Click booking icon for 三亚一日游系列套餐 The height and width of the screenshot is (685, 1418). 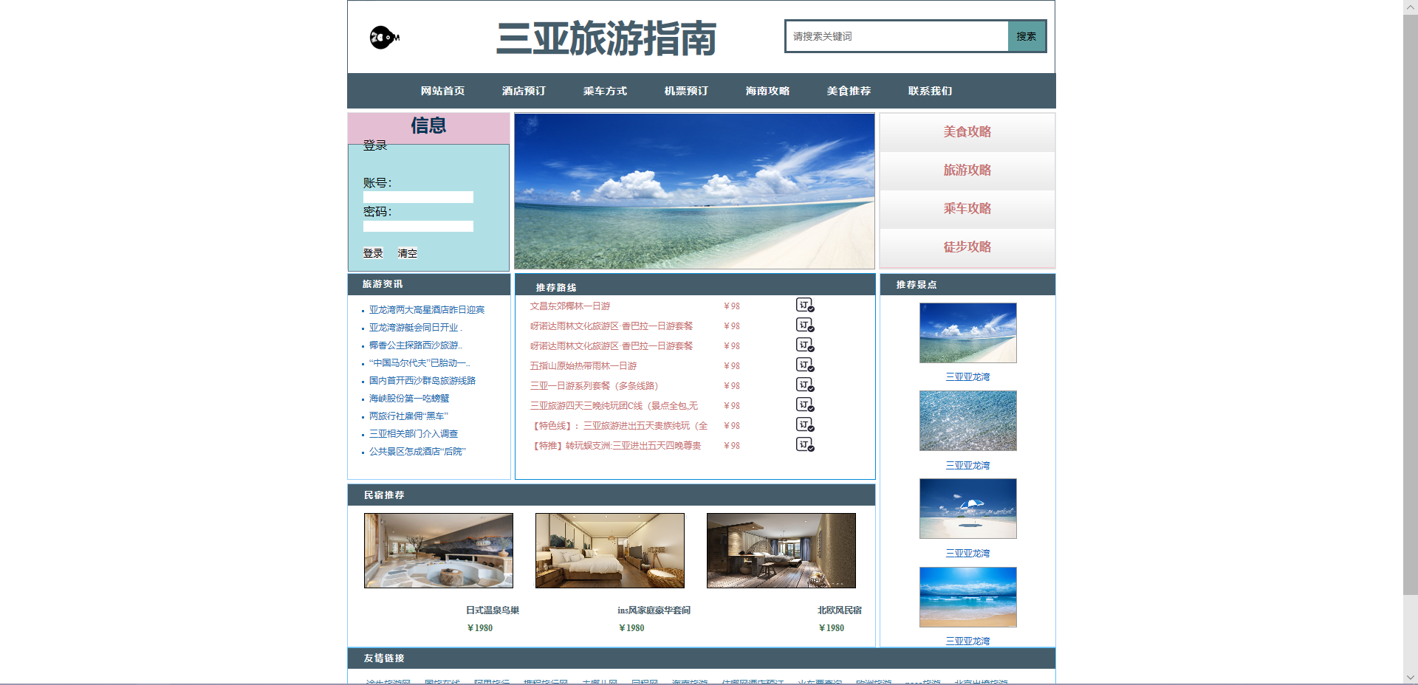pos(804,385)
